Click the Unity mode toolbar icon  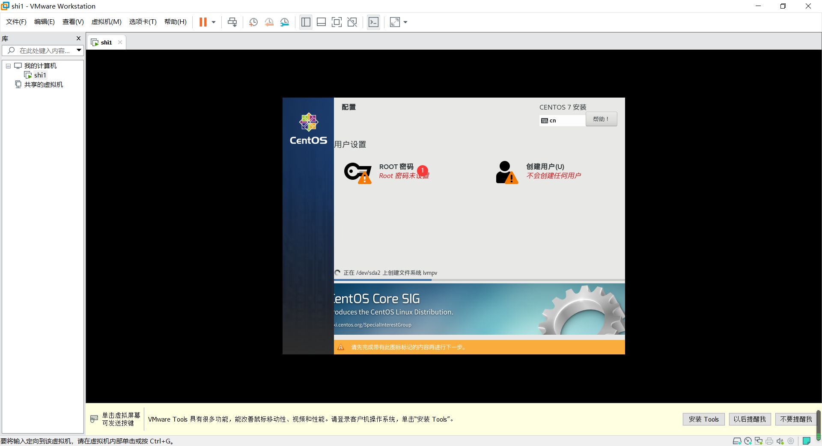click(352, 22)
